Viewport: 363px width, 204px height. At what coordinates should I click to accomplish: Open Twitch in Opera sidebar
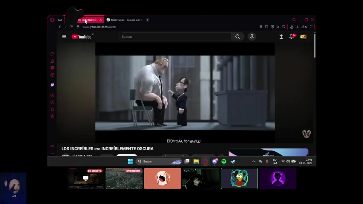[x=52, y=85]
